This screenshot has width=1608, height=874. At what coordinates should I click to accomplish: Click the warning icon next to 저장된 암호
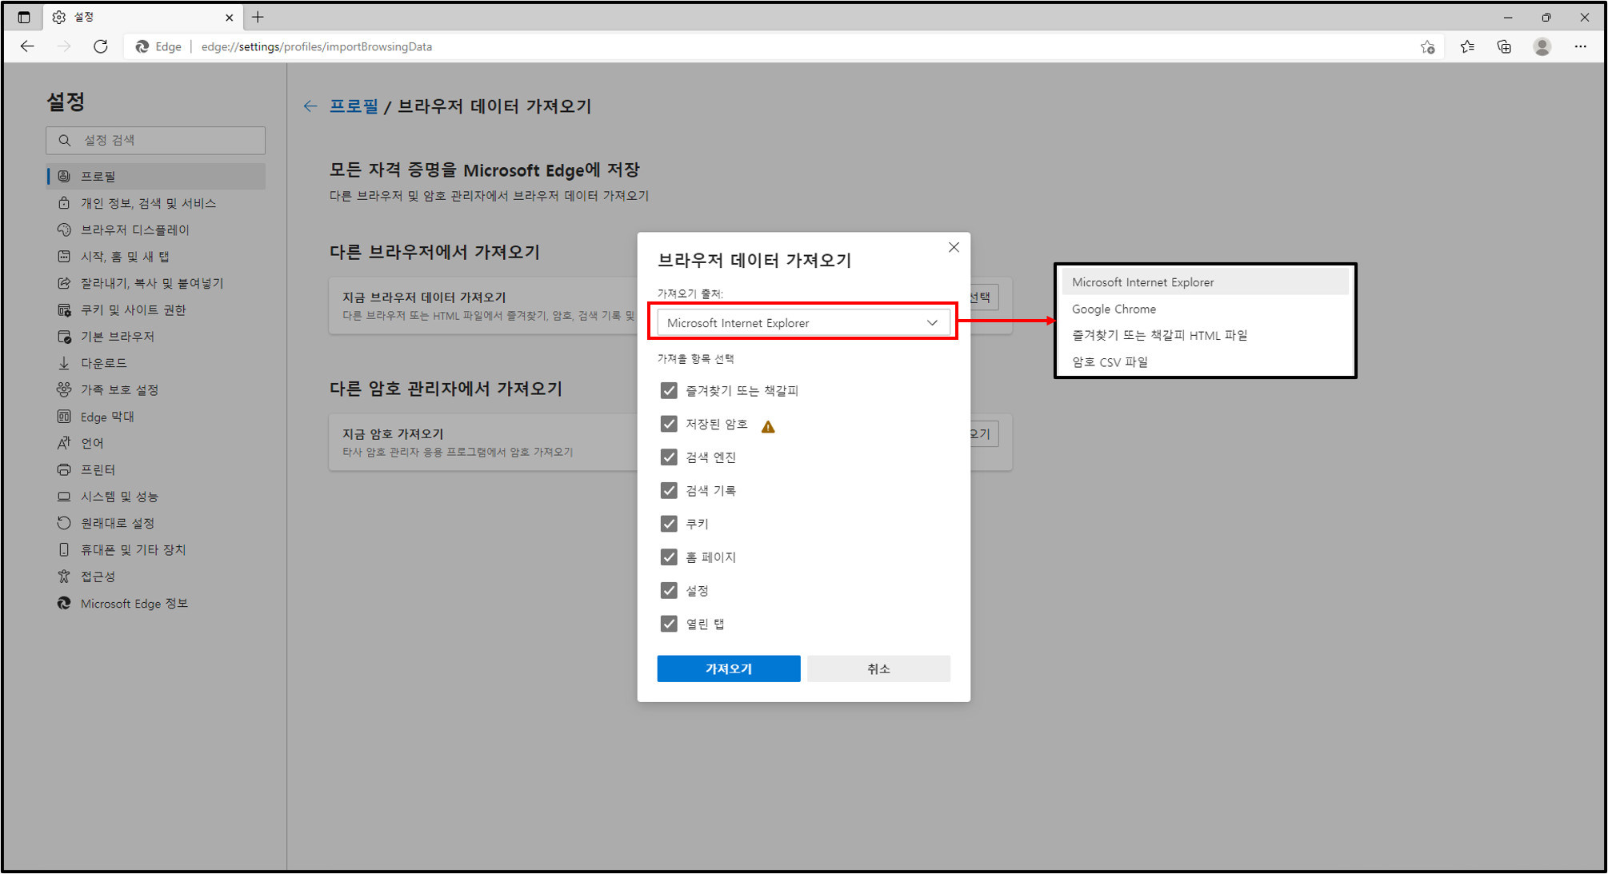768,426
